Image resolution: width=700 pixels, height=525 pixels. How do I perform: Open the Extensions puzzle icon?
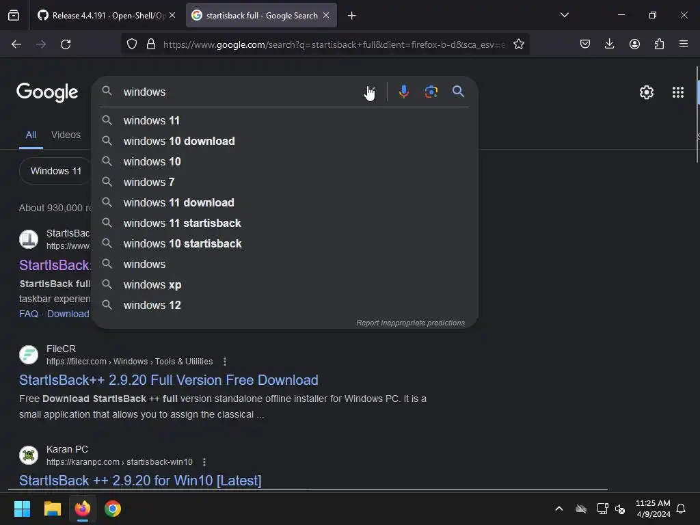[659, 44]
